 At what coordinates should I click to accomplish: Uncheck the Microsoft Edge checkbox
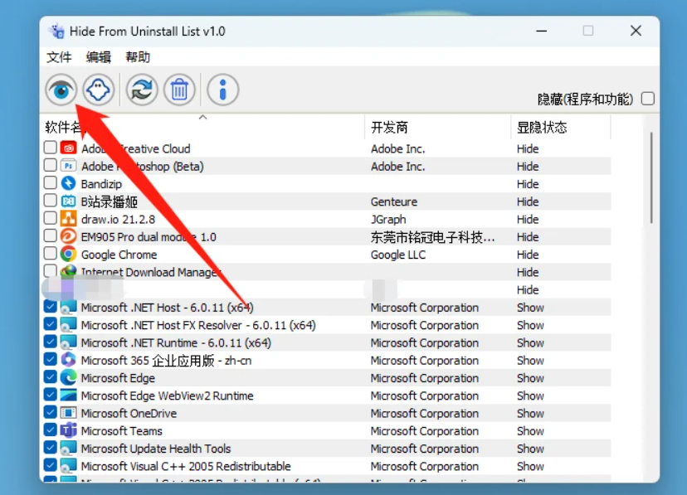point(51,376)
